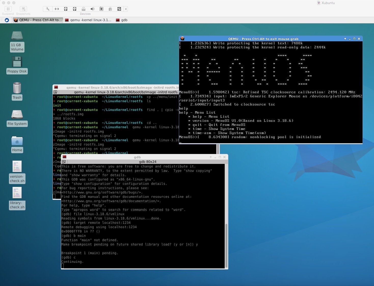This screenshot has height=286, width=374.
Task: Open virtual machine settings wrench icon
Action: (48, 9)
